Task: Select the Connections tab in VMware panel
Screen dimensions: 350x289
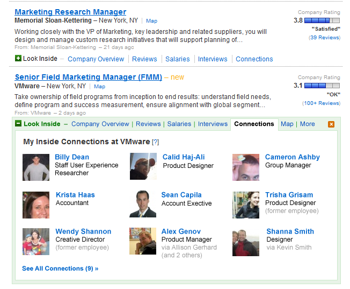Action: [254, 124]
